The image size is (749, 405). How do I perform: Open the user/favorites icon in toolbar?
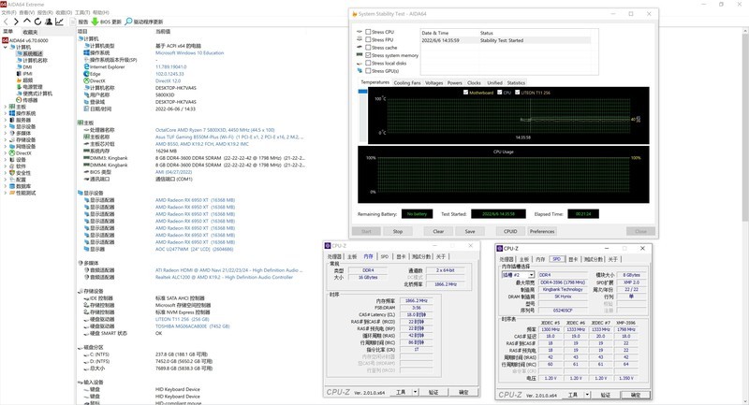pyautogui.click(x=48, y=21)
